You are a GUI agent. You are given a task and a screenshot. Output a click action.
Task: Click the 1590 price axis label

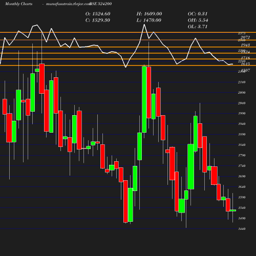click(242, 197)
